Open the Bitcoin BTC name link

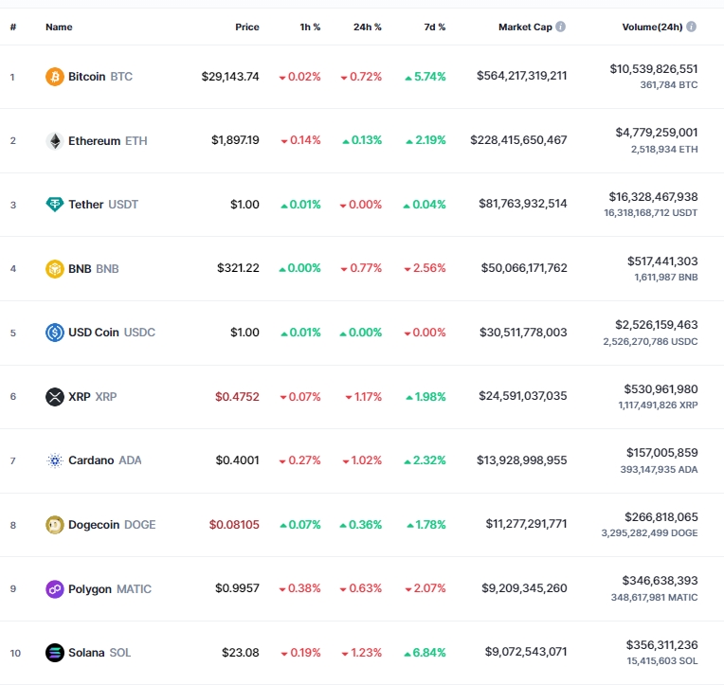point(100,76)
